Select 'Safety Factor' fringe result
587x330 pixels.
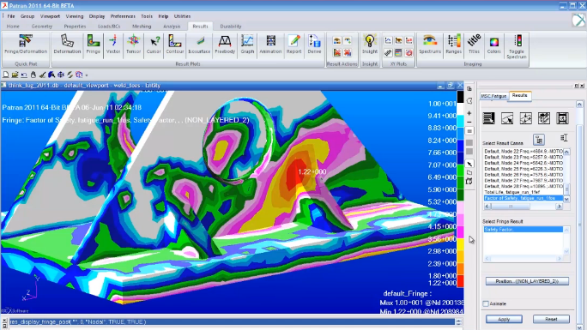[523, 230]
